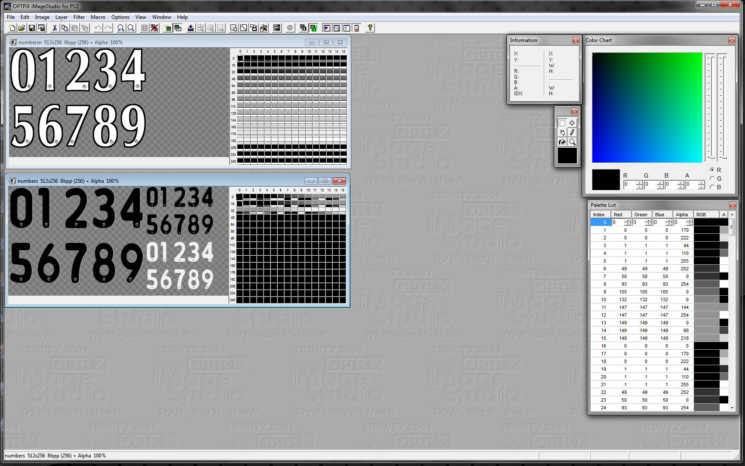Click the Undo arrow icon

click(98, 28)
